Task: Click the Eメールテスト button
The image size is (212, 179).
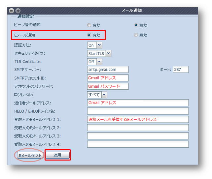Action: [30, 155]
